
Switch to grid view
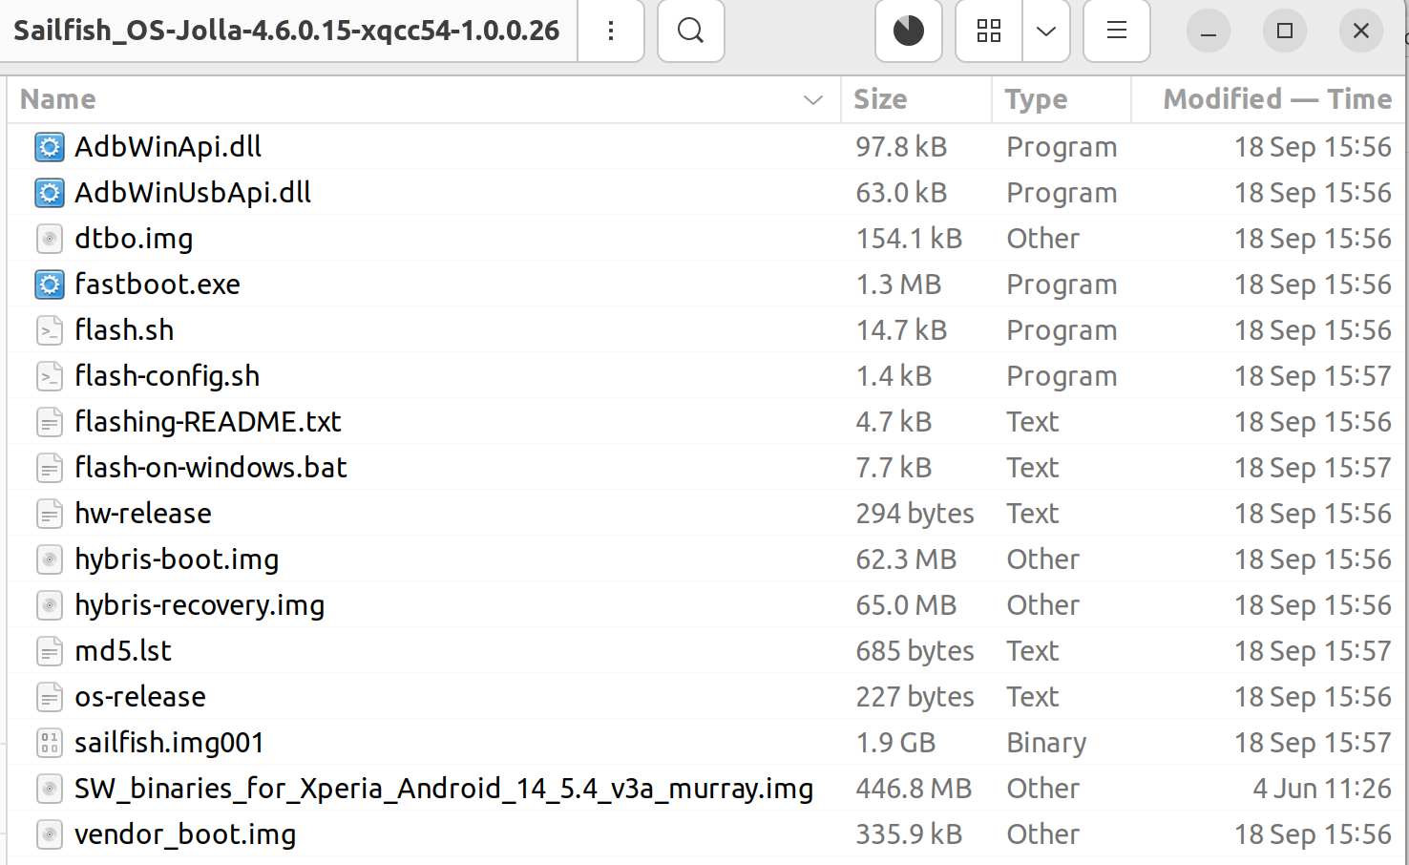pyautogui.click(x=989, y=31)
